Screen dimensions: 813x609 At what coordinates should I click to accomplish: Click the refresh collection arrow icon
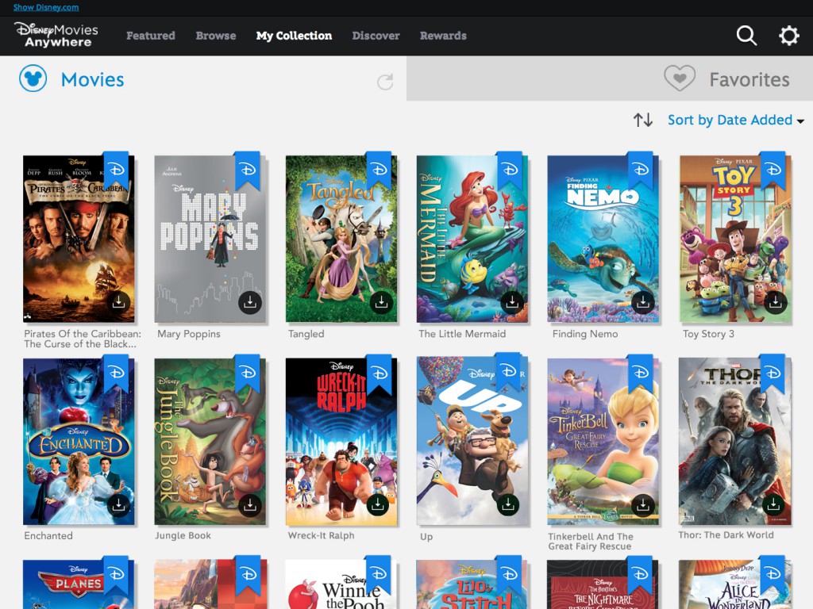385,82
